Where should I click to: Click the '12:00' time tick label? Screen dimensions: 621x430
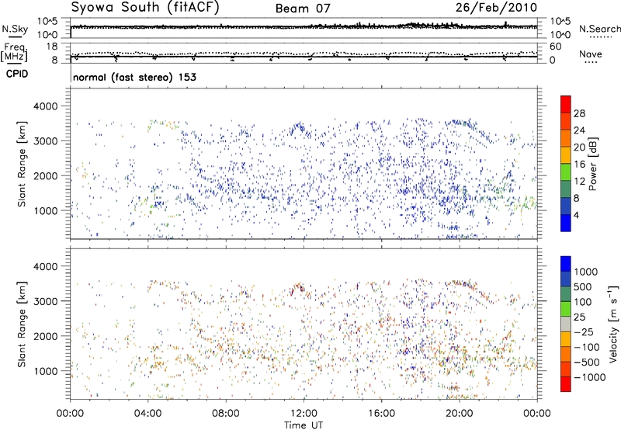tap(304, 414)
